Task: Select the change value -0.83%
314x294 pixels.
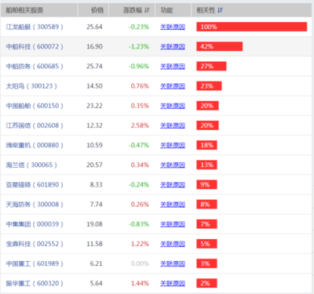Action: coord(139,224)
